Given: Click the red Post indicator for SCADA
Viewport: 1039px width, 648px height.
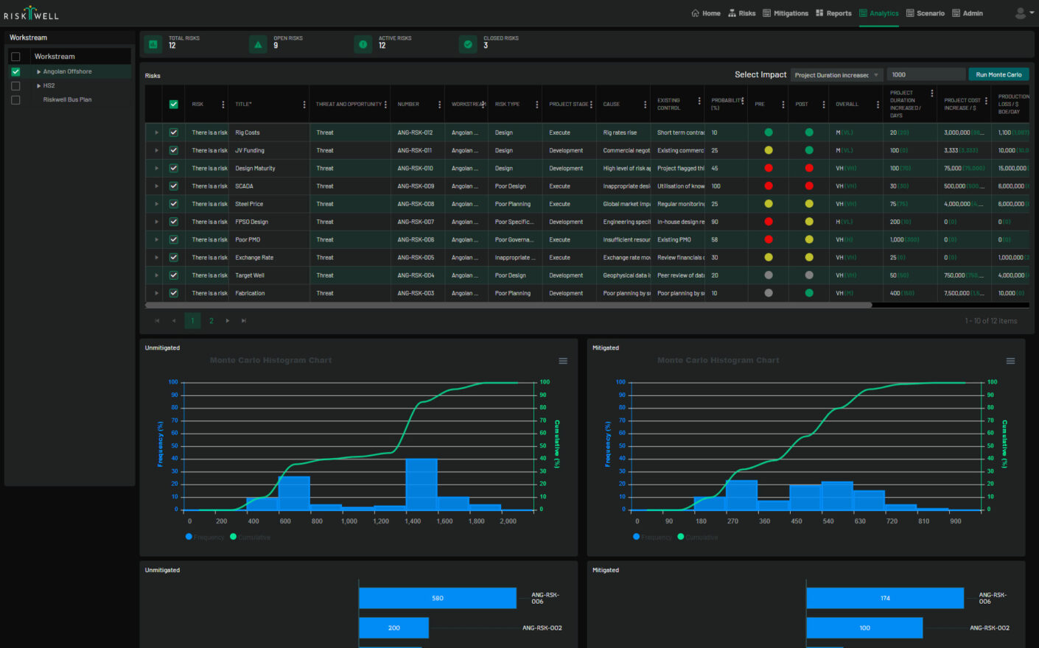Looking at the screenshot, I should point(809,186).
